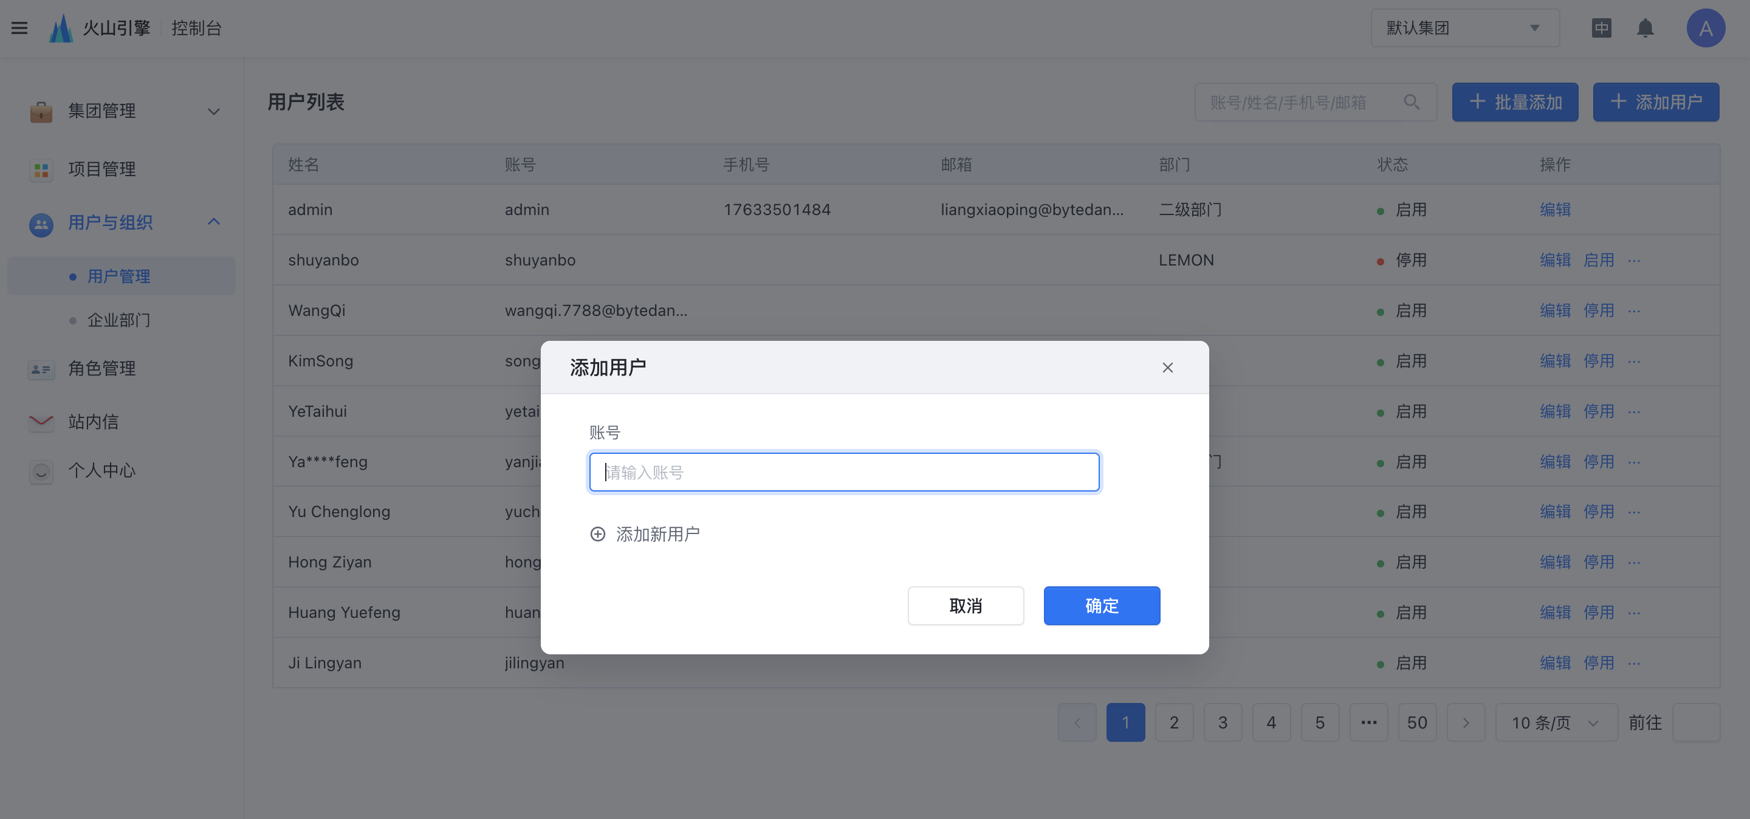
Task: Click 添加新用户 link
Action: (657, 535)
